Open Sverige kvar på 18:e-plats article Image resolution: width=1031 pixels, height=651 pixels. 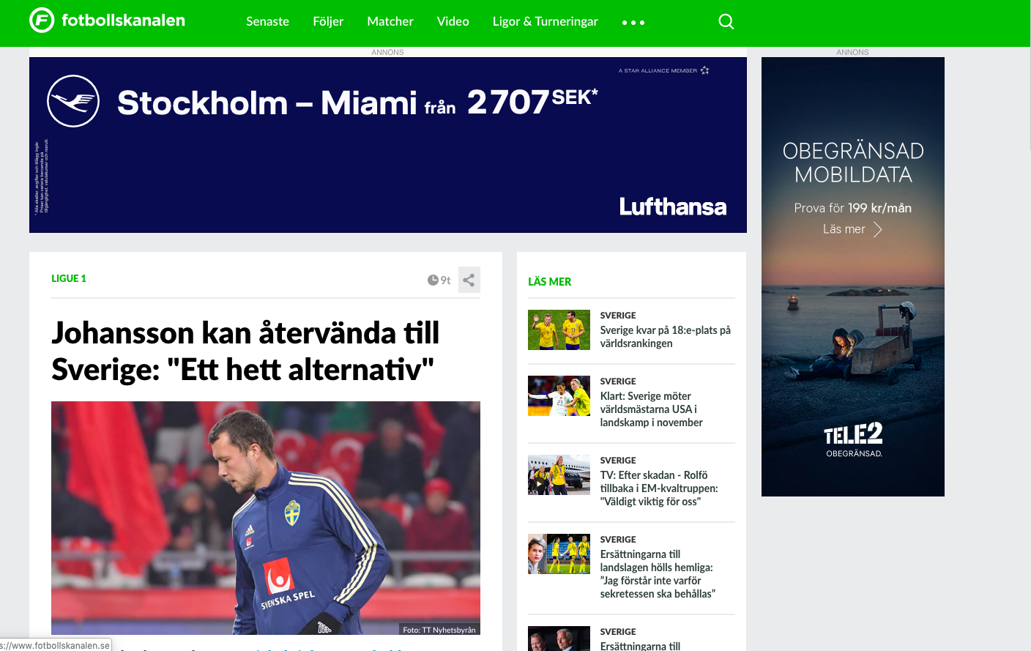coord(666,337)
